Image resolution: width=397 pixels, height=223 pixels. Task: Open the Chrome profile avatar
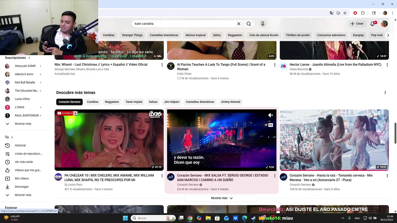click(385, 13)
